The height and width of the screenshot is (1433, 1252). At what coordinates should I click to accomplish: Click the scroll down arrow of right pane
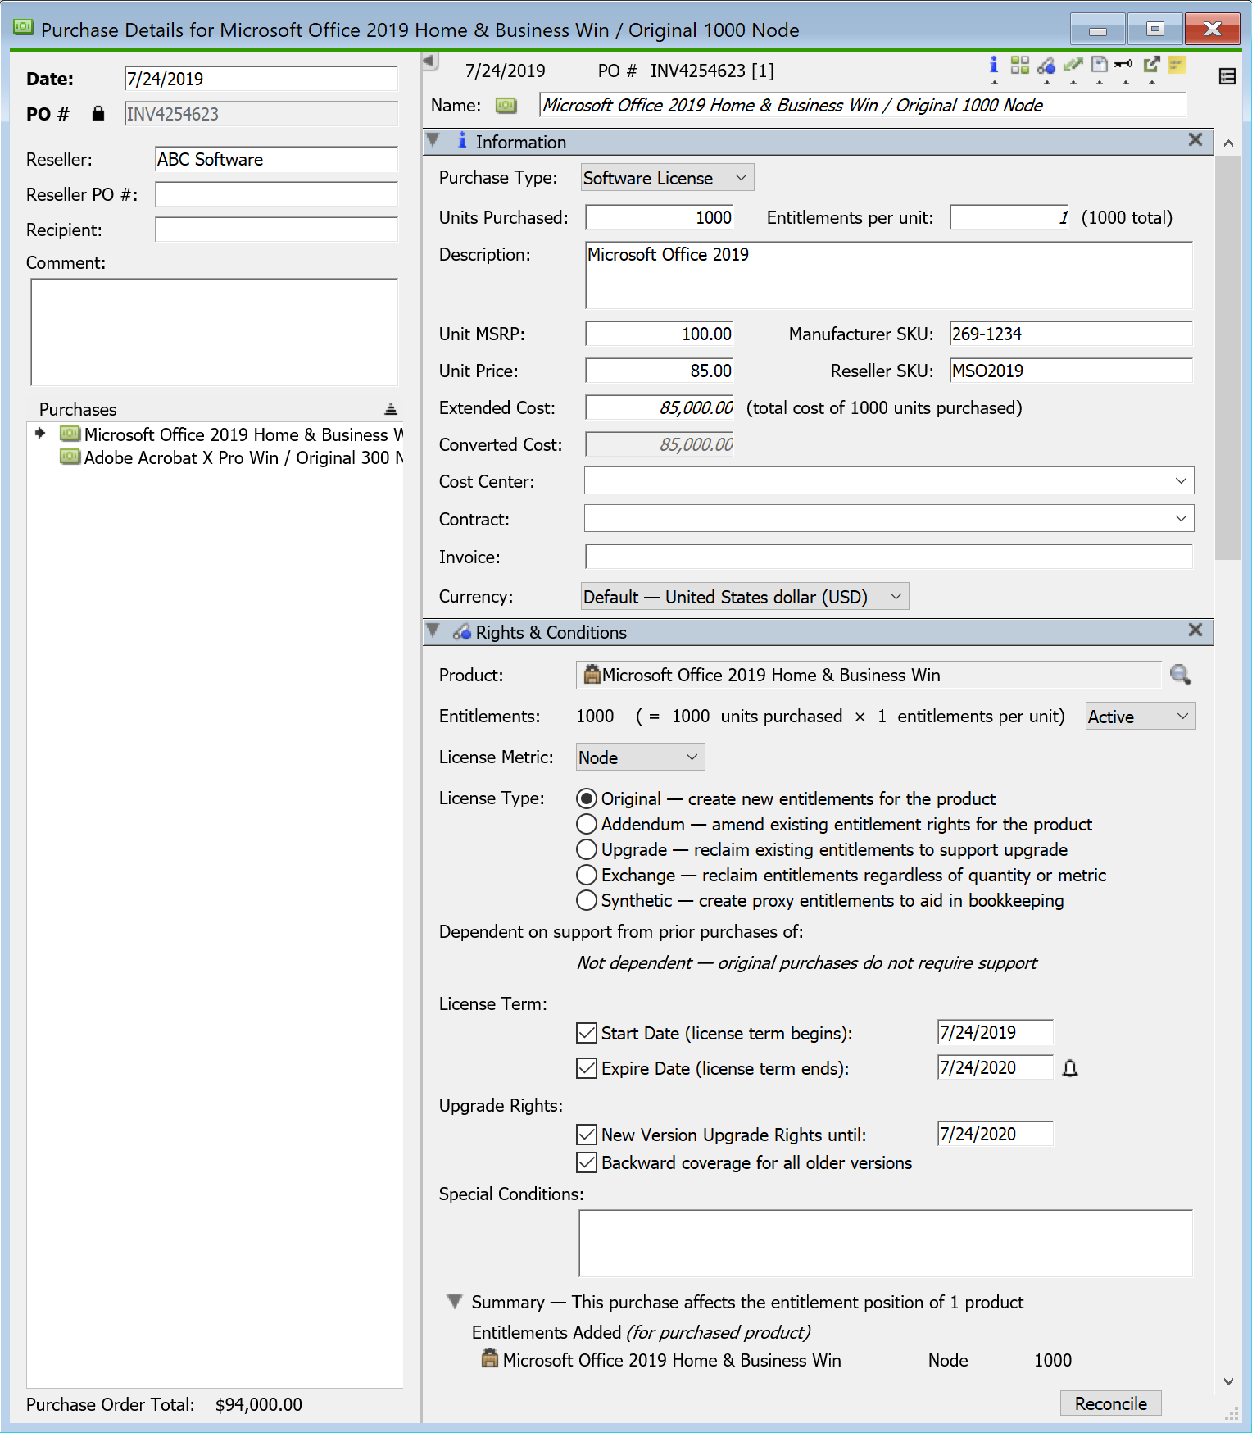coord(1227,1381)
